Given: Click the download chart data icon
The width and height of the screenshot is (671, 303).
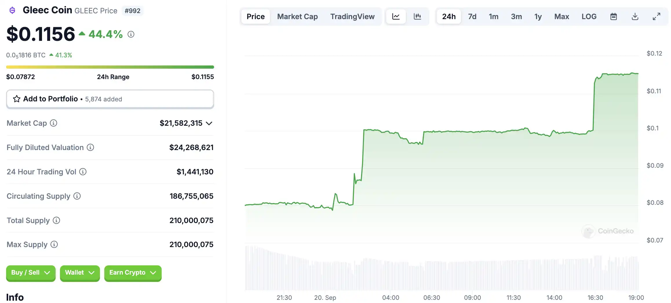Looking at the screenshot, I should coord(635,17).
